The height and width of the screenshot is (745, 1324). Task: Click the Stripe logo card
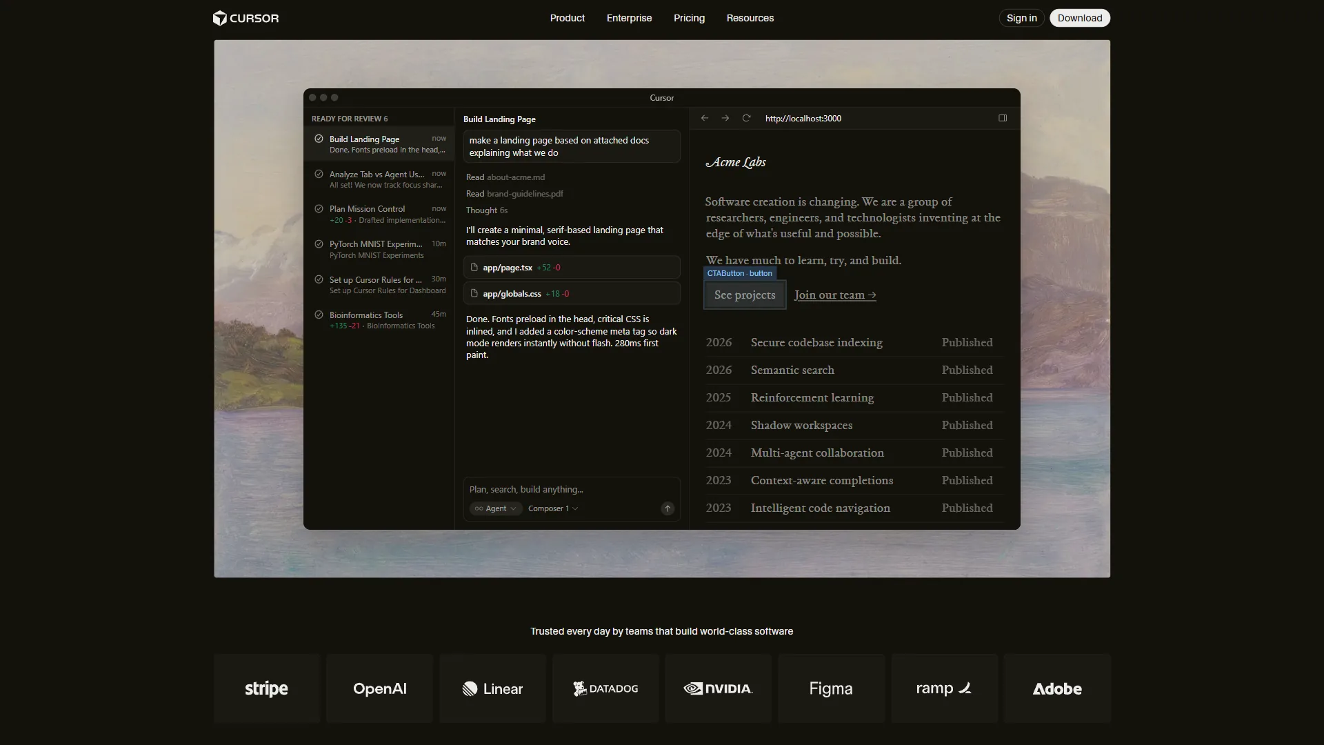[267, 688]
